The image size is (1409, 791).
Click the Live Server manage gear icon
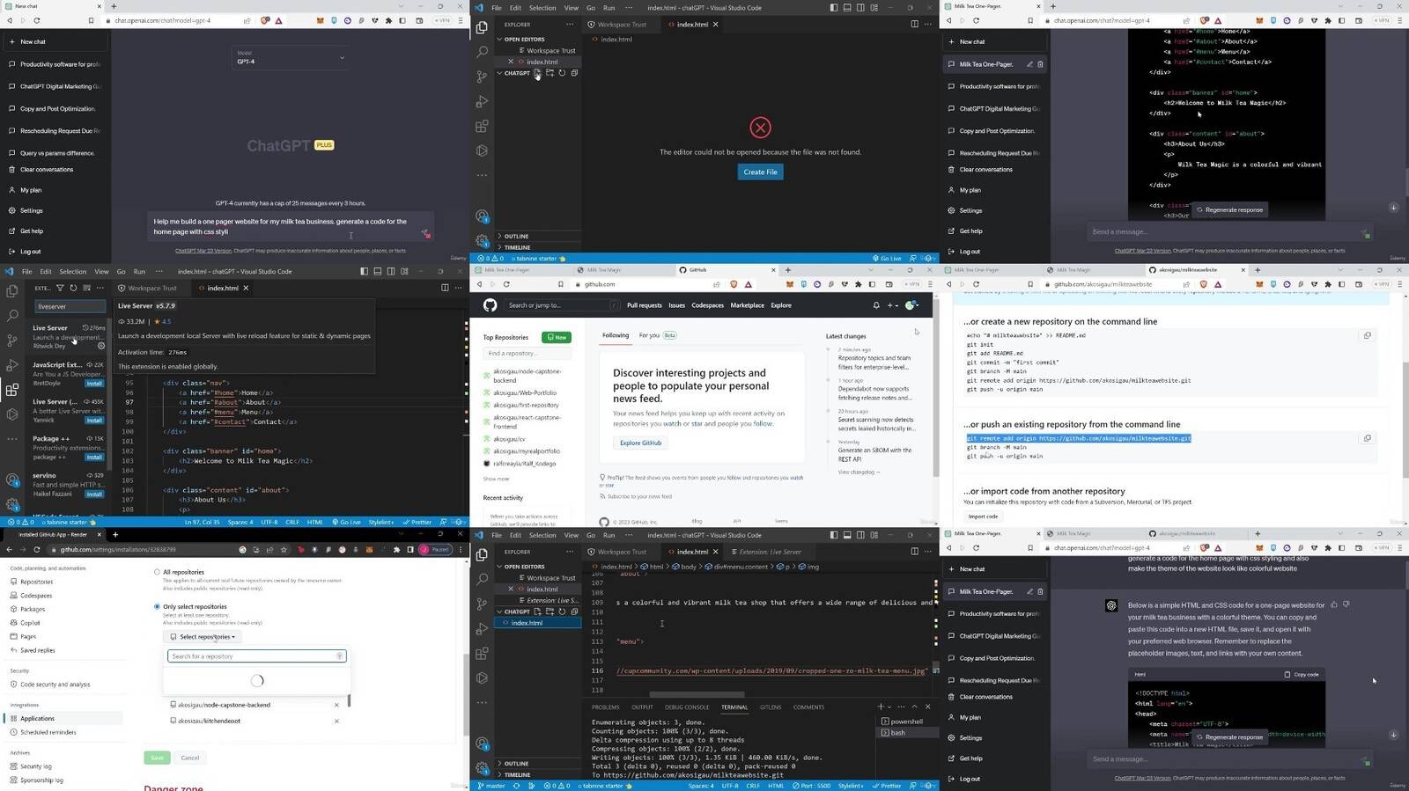coord(101,346)
